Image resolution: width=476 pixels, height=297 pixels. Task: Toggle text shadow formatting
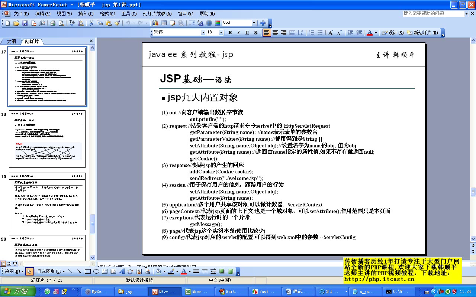(x=255, y=33)
